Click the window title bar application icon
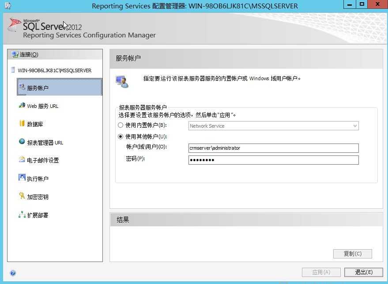The height and width of the screenshot is (284, 388). coord(8,5)
